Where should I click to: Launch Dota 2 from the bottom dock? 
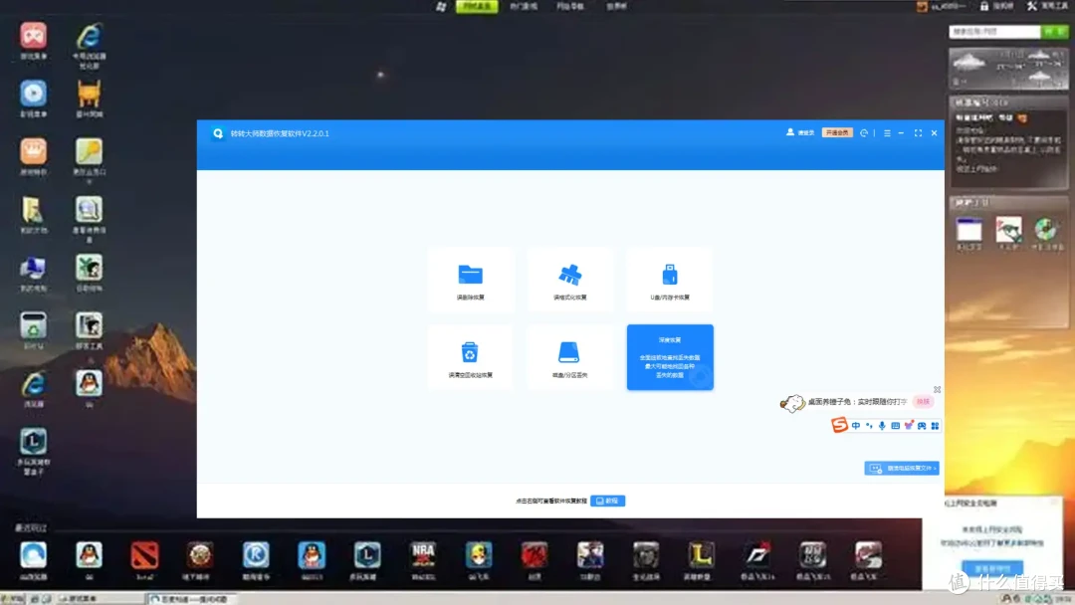(x=144, y=555)
